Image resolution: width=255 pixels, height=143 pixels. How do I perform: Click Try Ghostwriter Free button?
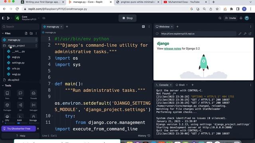tap(19, 129)
